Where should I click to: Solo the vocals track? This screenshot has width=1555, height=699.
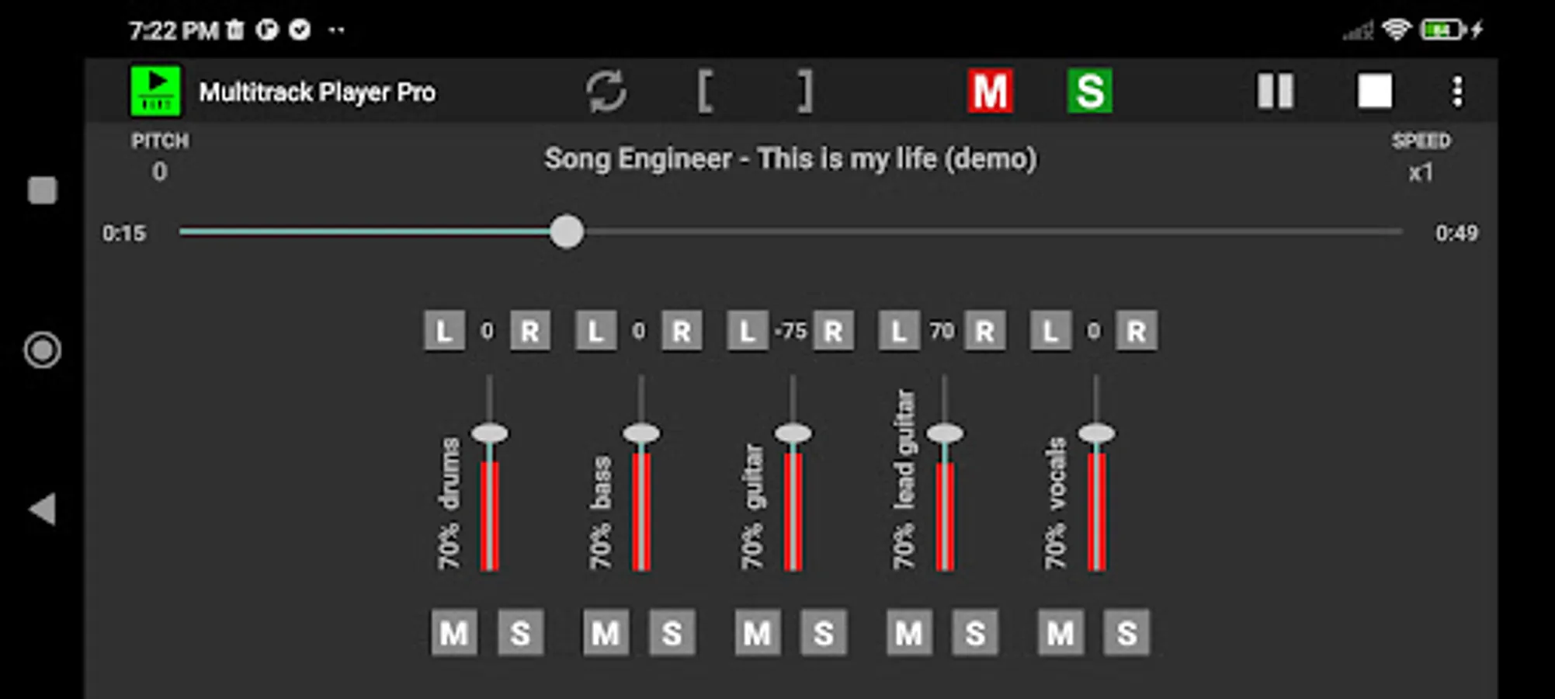(x=1126, y=633)
